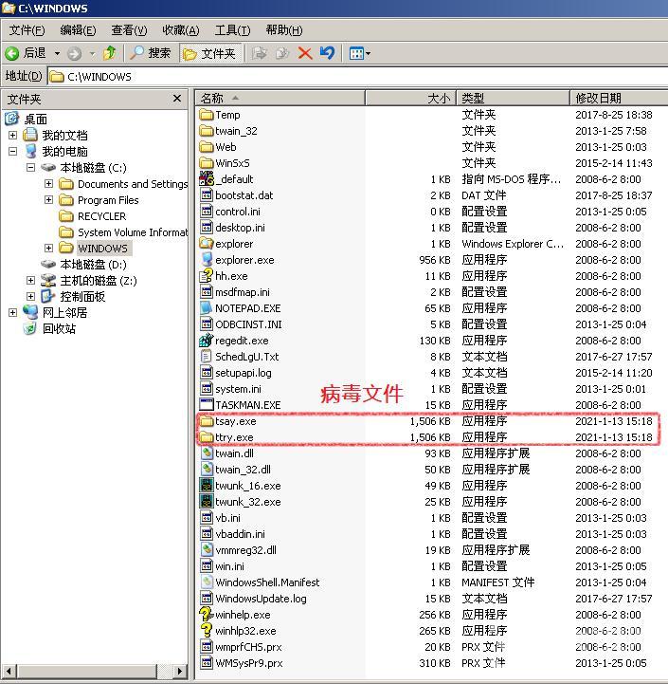This screenshot has width=668, height=684.
Task: Select the _default MS-DOS shortcut icon
Action: click(207, 179)
